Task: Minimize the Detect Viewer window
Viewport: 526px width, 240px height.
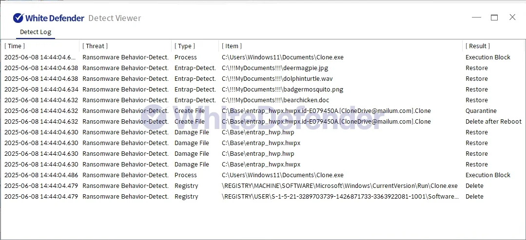Action: click(x=476, y=18)
